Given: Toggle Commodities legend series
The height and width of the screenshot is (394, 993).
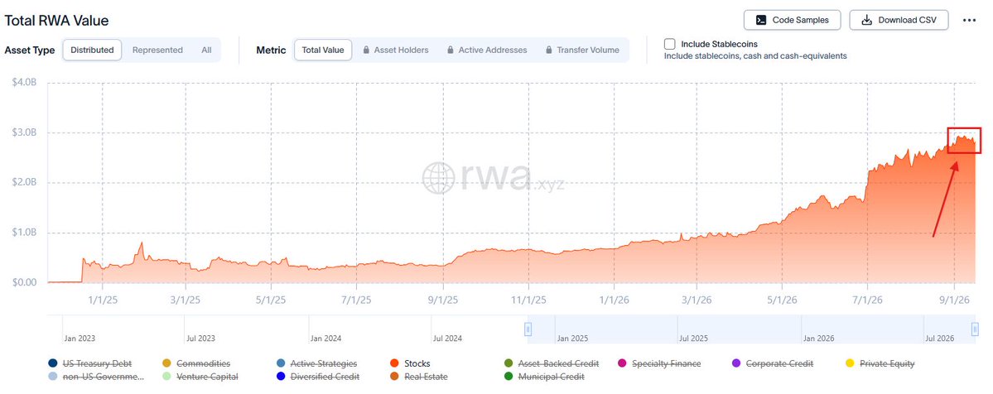Looking at the screenshot, I should 196,363.
